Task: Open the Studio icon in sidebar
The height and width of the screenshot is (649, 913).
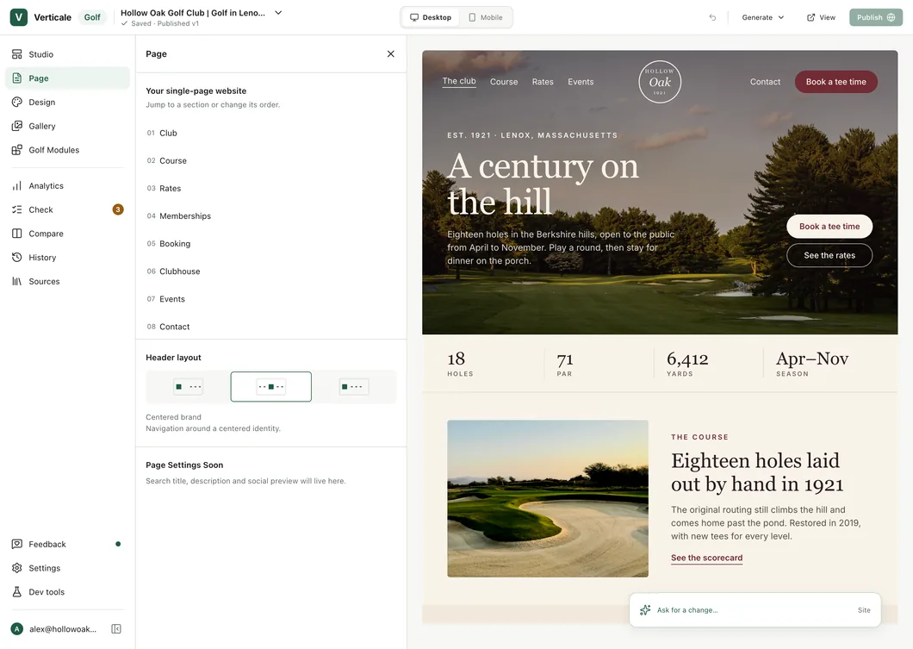Action: (17, 54)
